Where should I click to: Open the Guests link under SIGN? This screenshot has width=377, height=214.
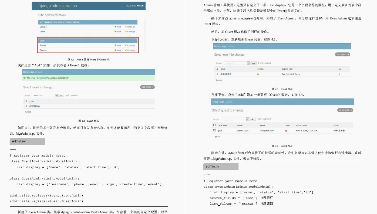point(43,50)
